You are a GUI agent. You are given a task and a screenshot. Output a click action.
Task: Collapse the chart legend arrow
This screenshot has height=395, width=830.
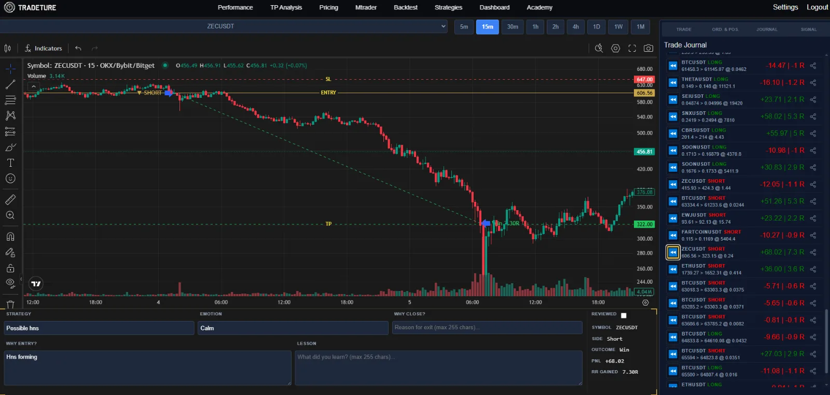click(x=33, y=86)
